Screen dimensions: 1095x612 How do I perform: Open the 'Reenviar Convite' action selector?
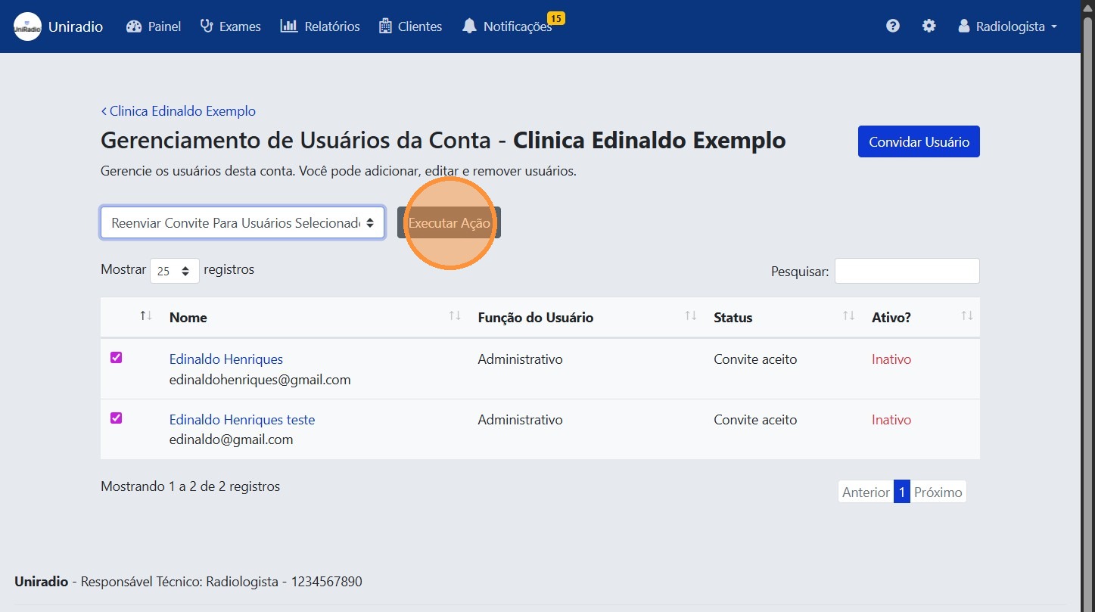[242, 222]
